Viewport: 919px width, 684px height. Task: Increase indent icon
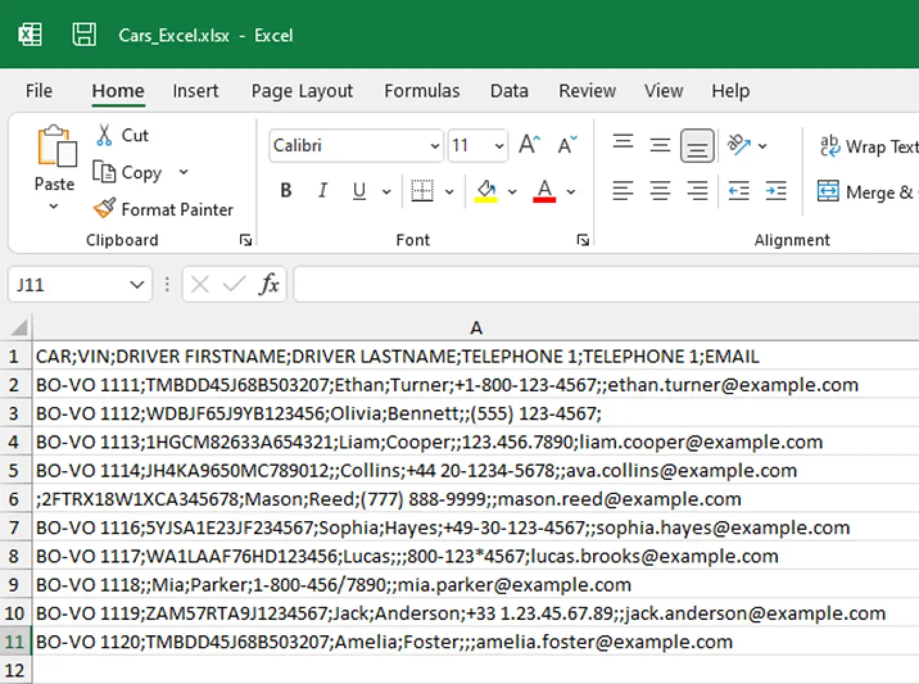click(x=776, y=191)
